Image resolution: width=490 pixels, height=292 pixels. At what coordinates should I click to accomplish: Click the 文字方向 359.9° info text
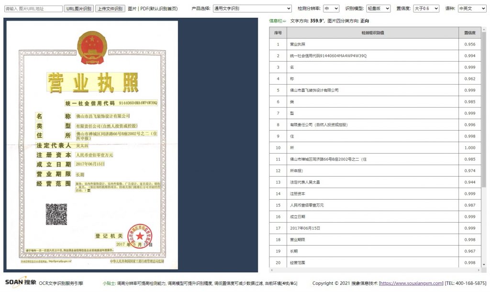pos(307,21)
